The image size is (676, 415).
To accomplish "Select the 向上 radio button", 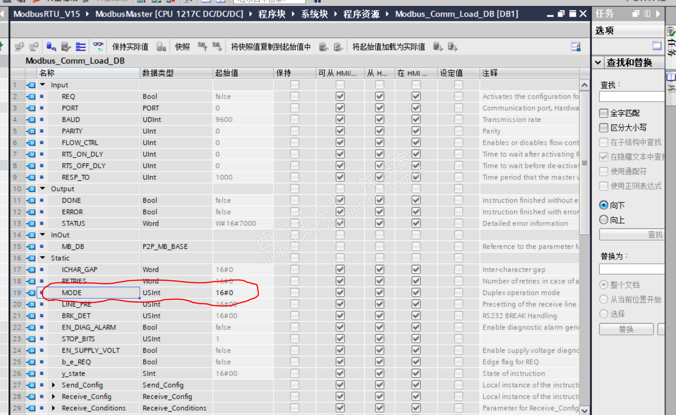I will click(x=604, y=220).
